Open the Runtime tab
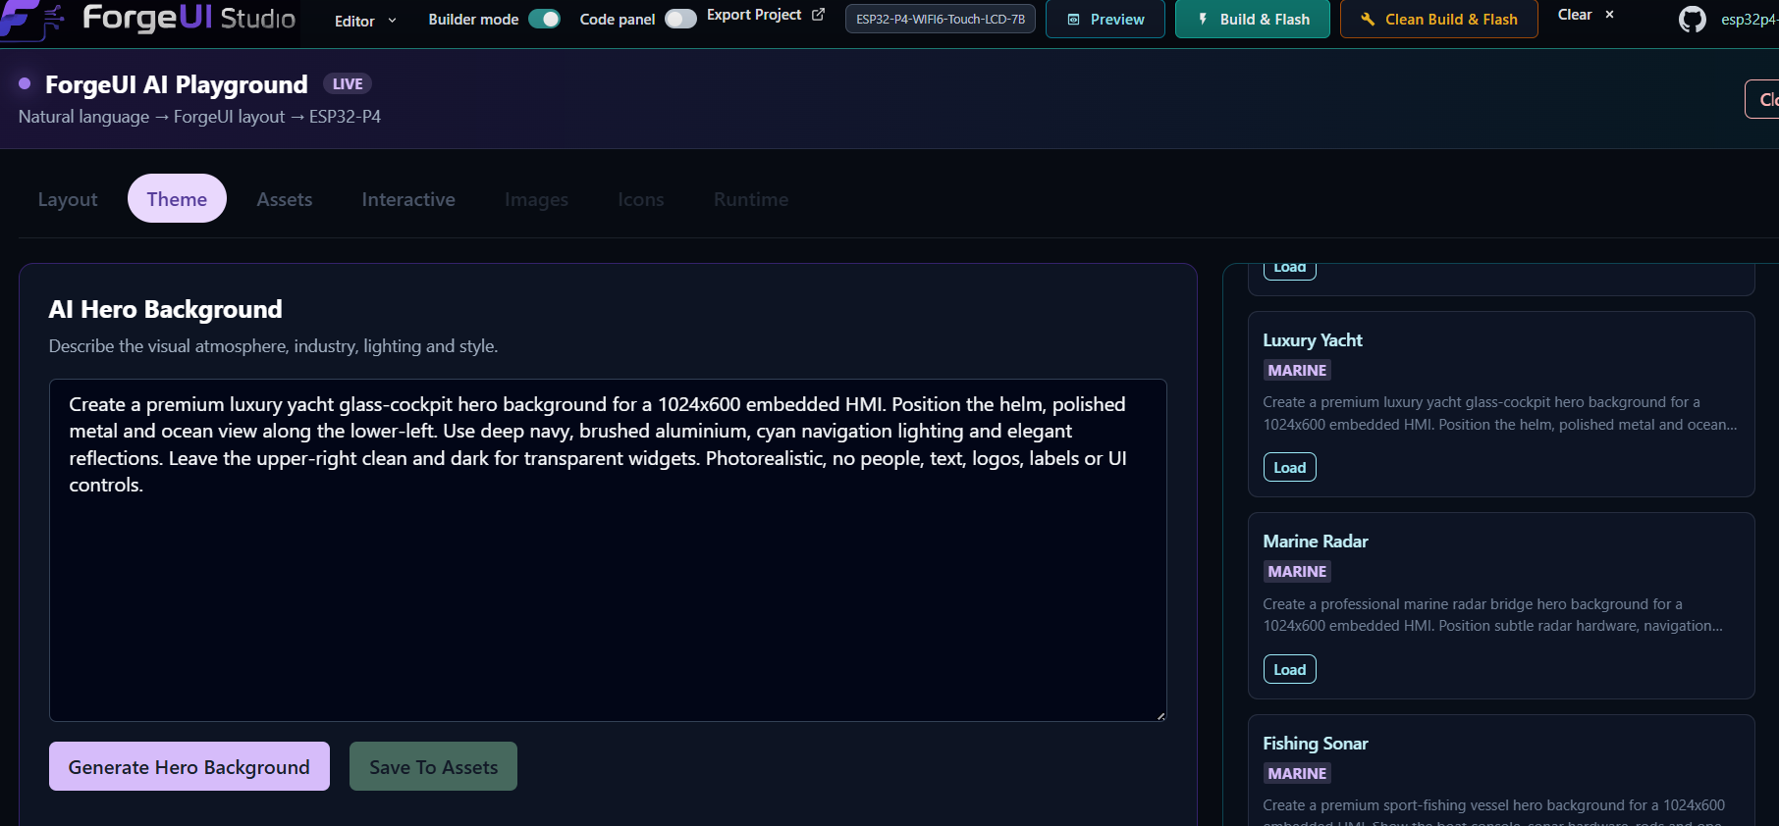Screen dimensions: 1779x826 point(751,199)
